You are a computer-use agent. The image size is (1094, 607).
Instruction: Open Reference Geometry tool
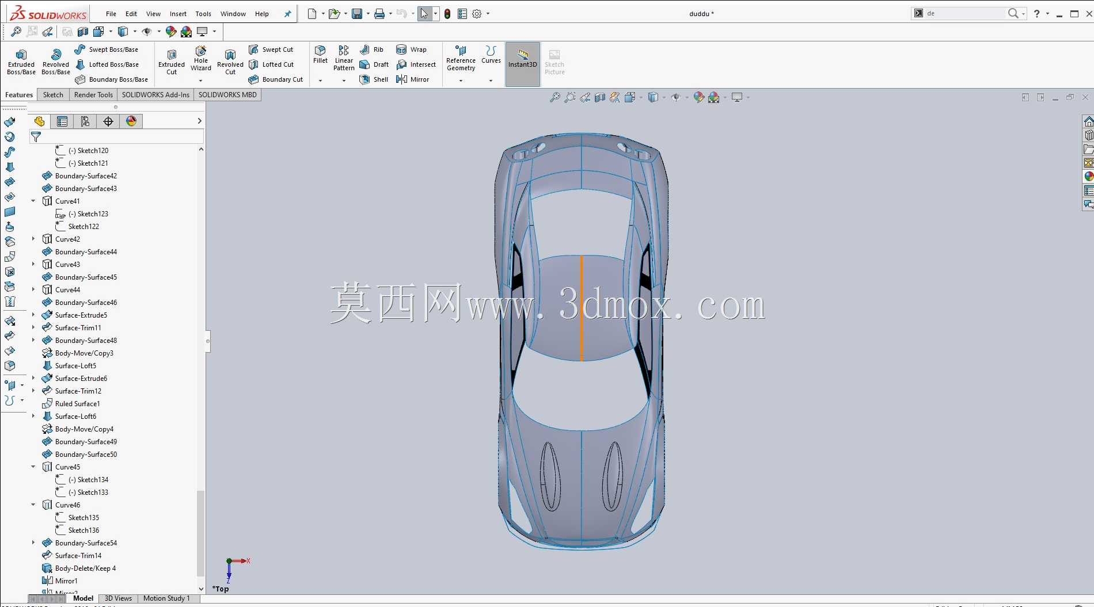point(461,58)
